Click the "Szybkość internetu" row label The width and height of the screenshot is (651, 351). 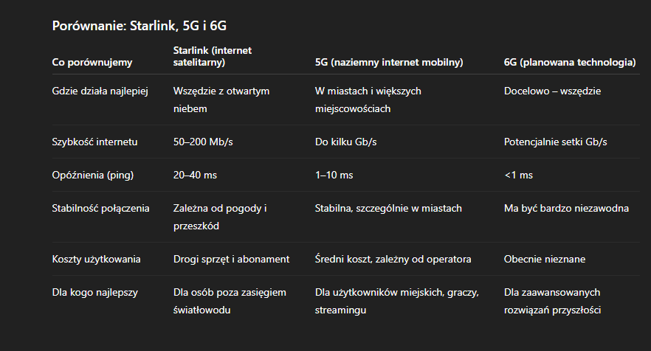tap(95, 142)
